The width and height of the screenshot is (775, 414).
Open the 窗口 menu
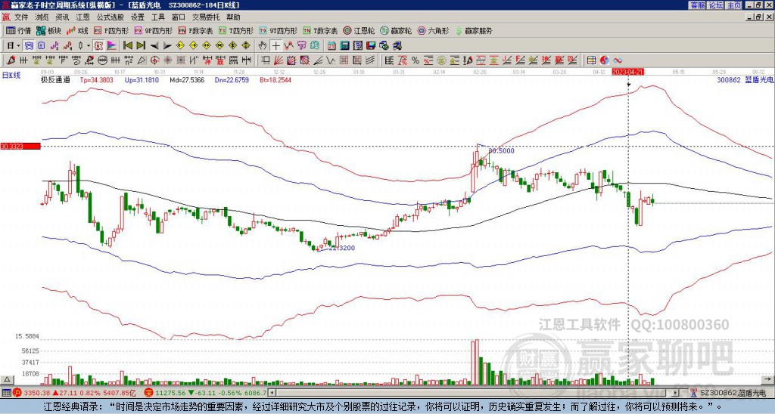[179, 17]
